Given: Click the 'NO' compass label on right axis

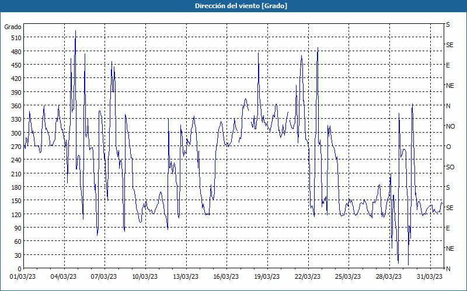Looking at the screenshot, I should [450, 126].
